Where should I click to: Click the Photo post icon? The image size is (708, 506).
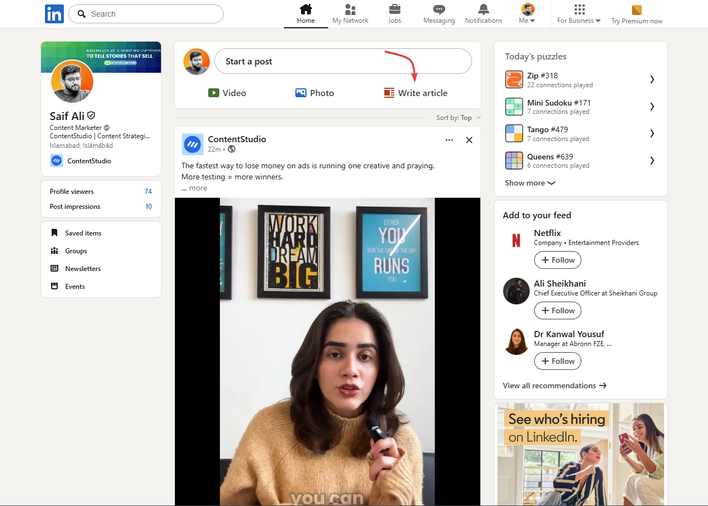301,93
